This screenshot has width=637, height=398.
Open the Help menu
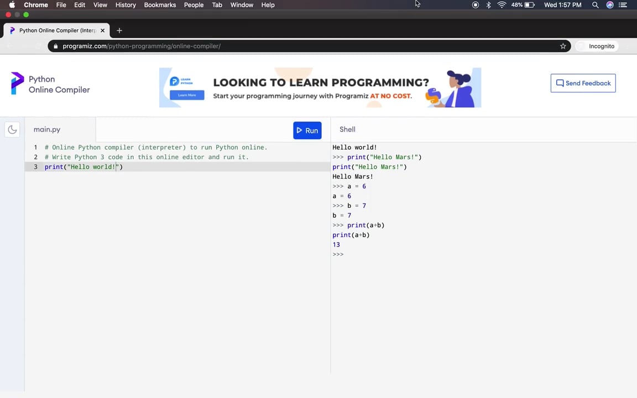(268, 5)
